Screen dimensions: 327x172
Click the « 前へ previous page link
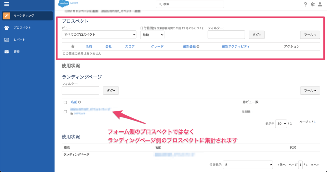[x=281, y=165]
